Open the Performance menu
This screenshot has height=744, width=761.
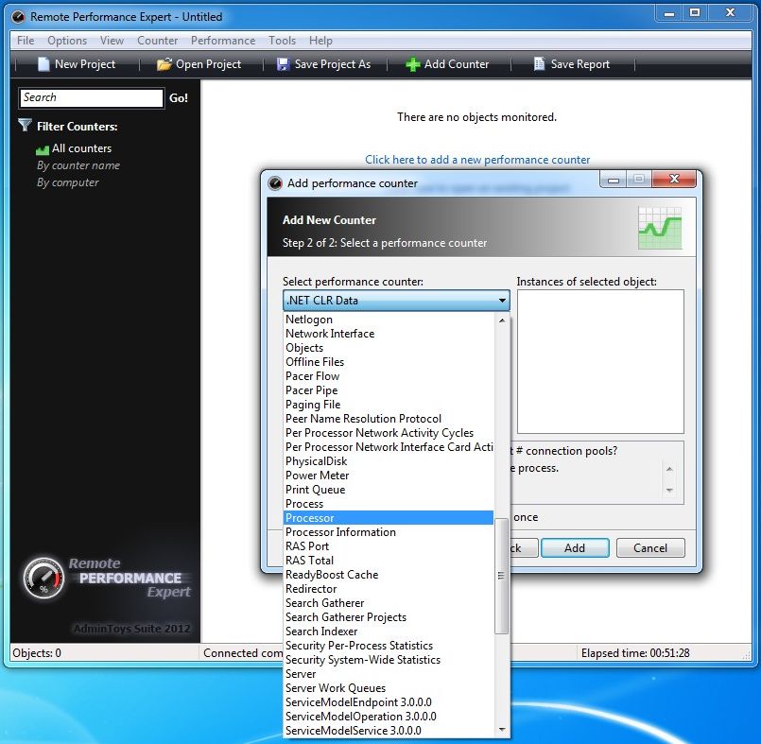point(223,41)
